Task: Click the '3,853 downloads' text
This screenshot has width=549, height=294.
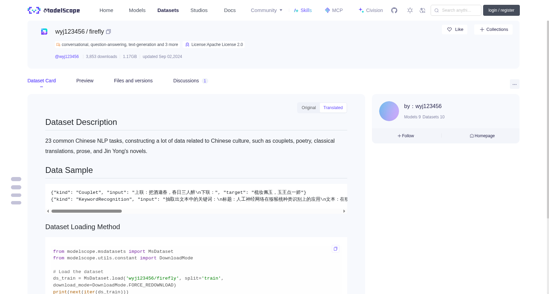Action: click(102, 57)
